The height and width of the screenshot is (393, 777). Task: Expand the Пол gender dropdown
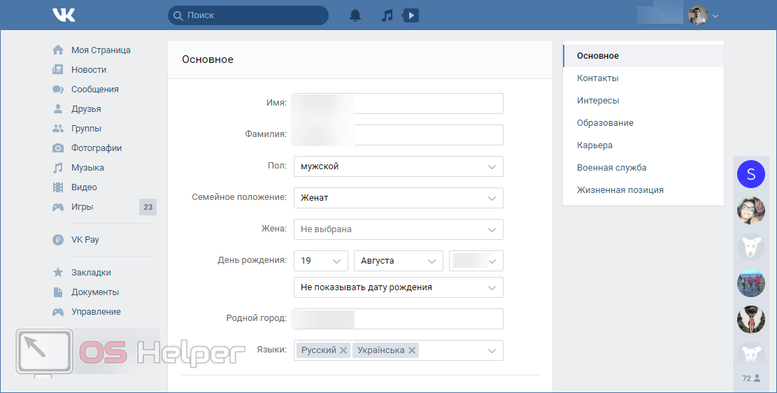398,166
